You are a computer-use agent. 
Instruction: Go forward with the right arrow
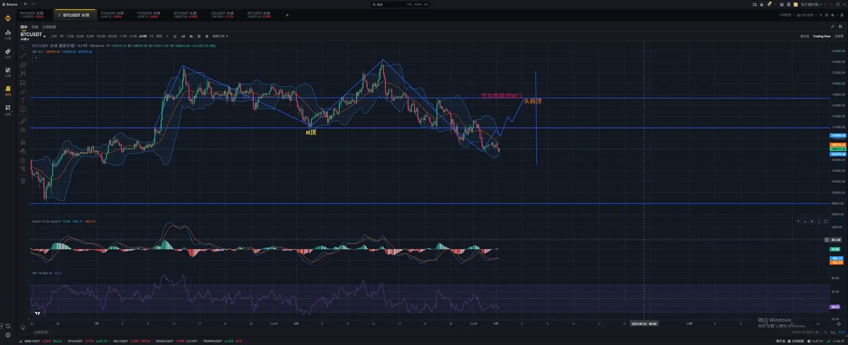pos(33,4)
